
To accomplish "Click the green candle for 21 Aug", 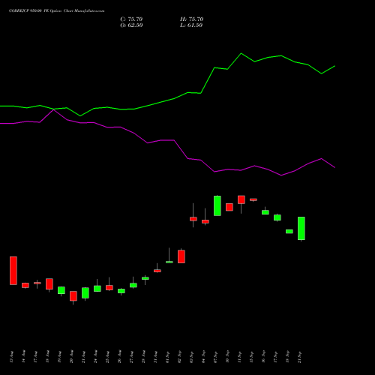I will click(85, 293).
